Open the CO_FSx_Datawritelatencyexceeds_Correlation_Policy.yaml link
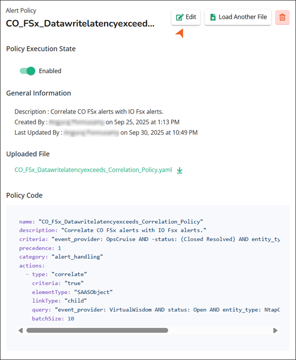This screenshot has height=360, width=296. 93,170
